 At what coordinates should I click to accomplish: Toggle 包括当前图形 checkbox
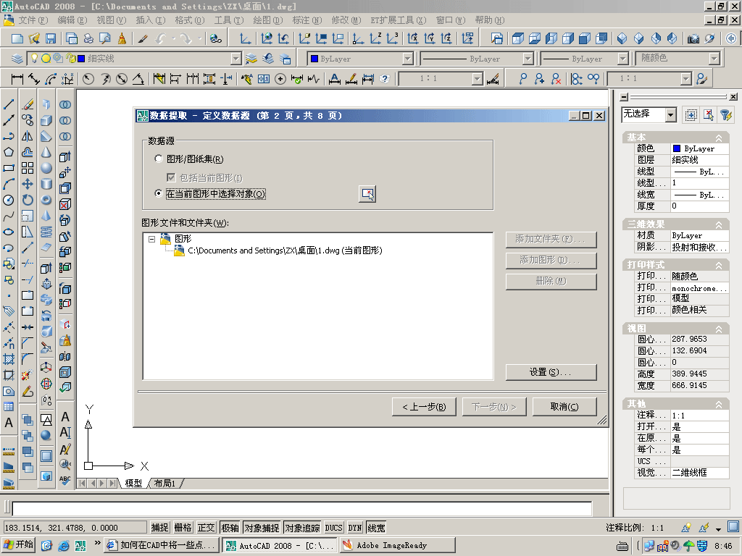click(171, 177)
